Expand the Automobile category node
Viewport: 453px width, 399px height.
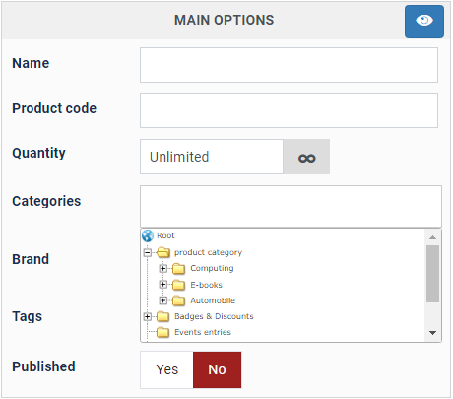[163, 300]
